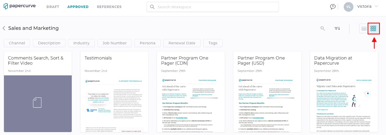This screenshot has height=135, width=386.
Task: Switch to table list view
Action: [364, 29]
